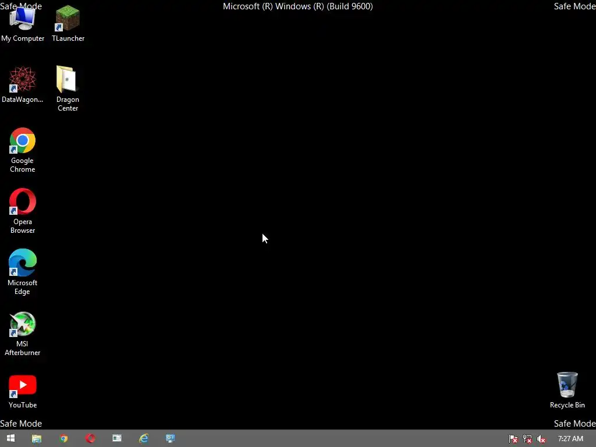Open the monitor-shaped taskbar app icon
Image resolution: width=596 pixels, height=447 pixels.
pos(171,439)
